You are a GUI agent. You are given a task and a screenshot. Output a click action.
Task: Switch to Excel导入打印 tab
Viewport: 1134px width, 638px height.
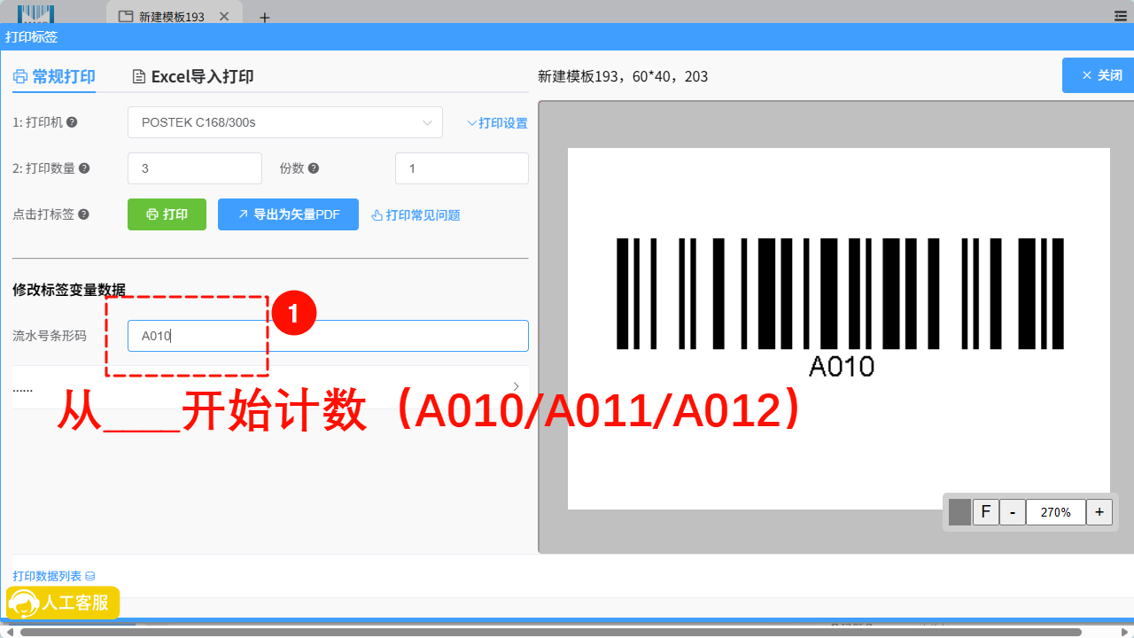coord(193,76)
